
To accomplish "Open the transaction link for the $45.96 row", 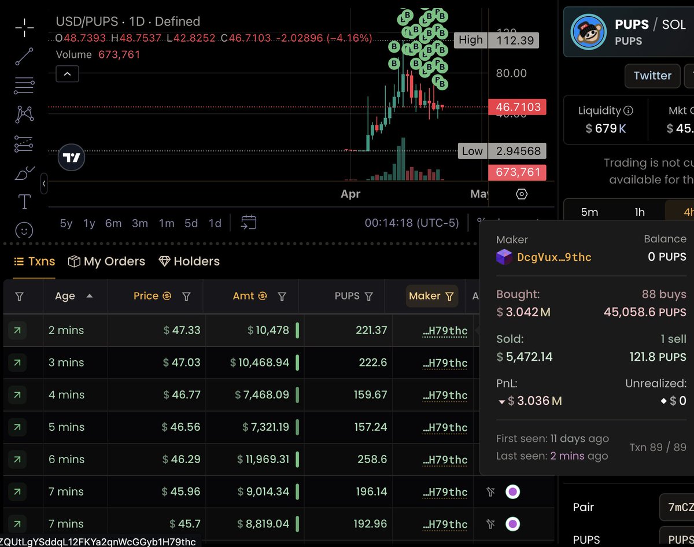I will click(x=17, y=492).
